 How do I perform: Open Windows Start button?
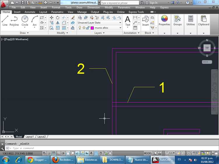point(6,160)
